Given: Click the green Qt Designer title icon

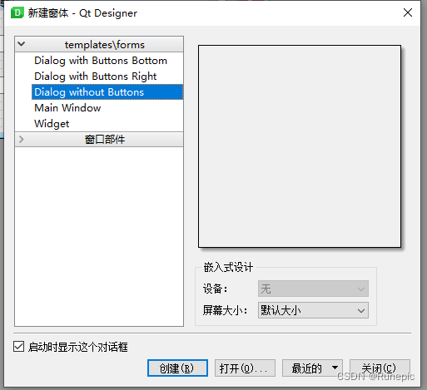Looking at the screenshot, I should (17, 12).
